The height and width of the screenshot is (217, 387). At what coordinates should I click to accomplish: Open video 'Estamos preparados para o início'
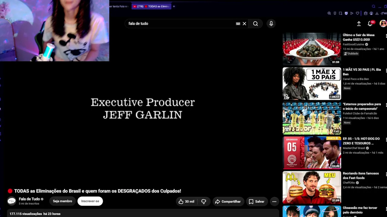[362, 106]
